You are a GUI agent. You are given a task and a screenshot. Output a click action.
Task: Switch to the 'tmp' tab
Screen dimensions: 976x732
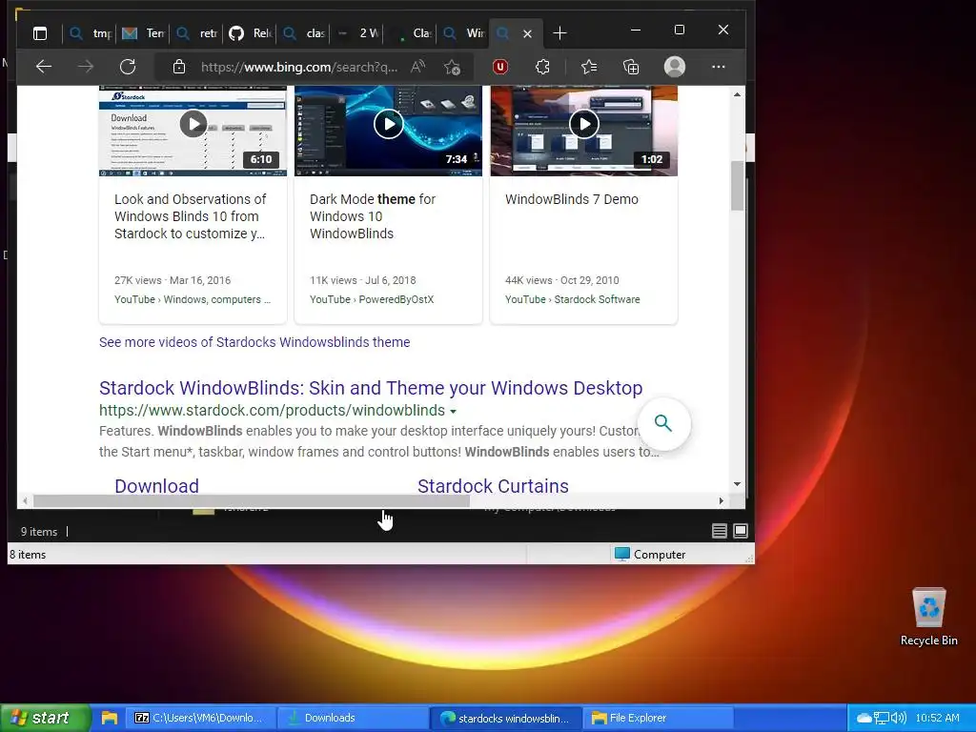91,33
